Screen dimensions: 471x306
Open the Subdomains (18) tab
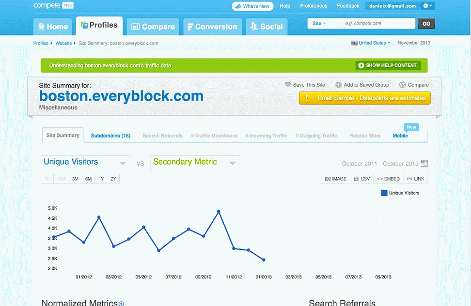[x=110, y=136]
